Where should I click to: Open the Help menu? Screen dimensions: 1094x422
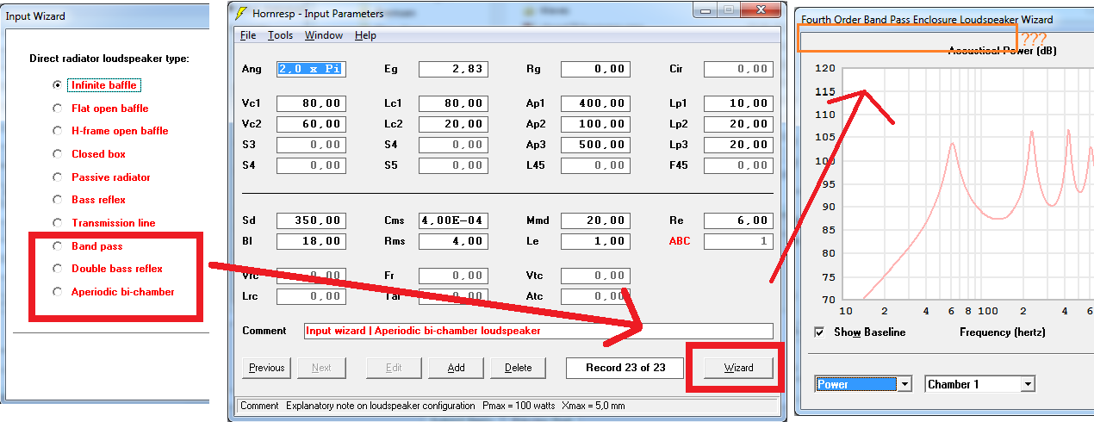(365, 35)
